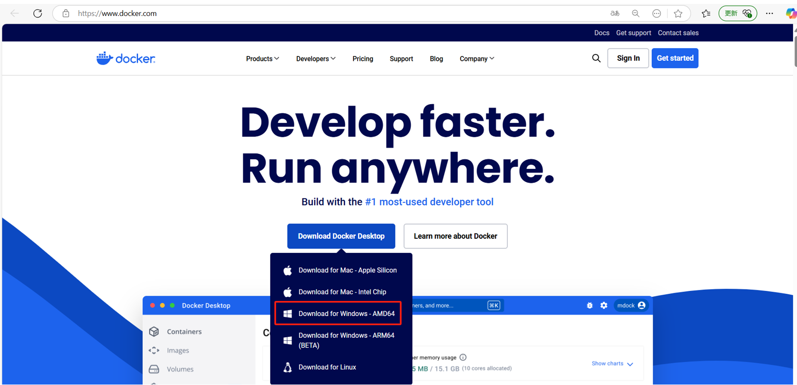Choose Download for Windows - AMD64

(338, 314)
